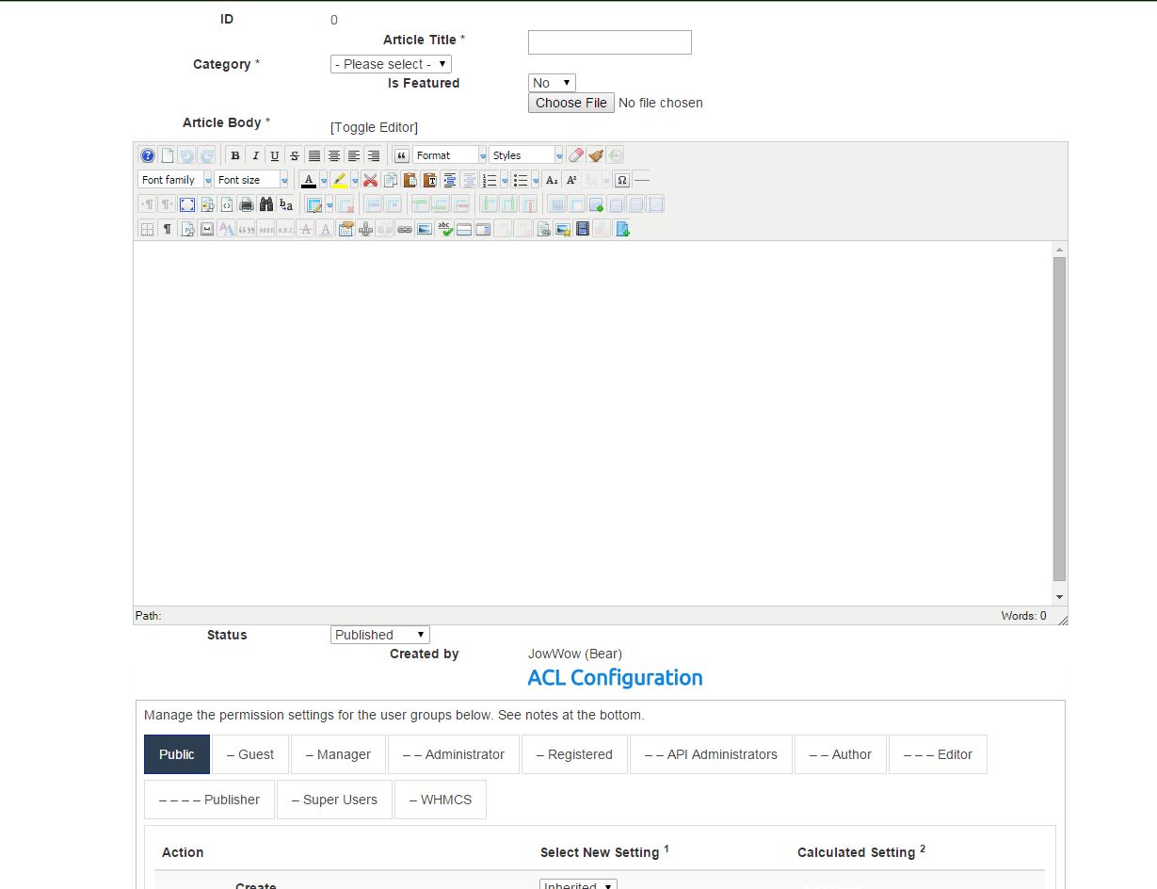Toggle Strikethrough formatting
The height and width of the screenshot is (889, 1157).
click(295, 155)
